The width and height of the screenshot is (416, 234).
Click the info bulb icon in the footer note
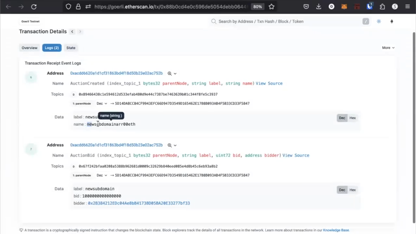point(21,230)
